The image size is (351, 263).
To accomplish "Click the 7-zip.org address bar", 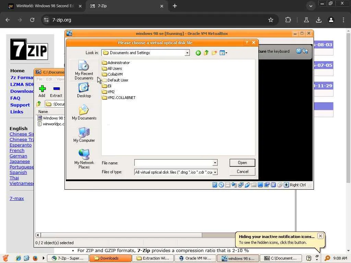I will [157, 20].
